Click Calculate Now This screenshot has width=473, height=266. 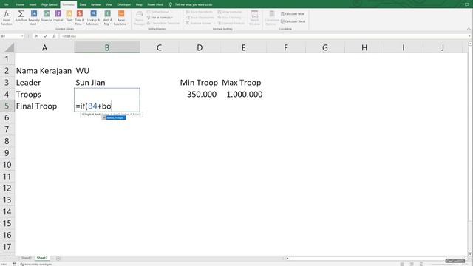click(293, 14)
